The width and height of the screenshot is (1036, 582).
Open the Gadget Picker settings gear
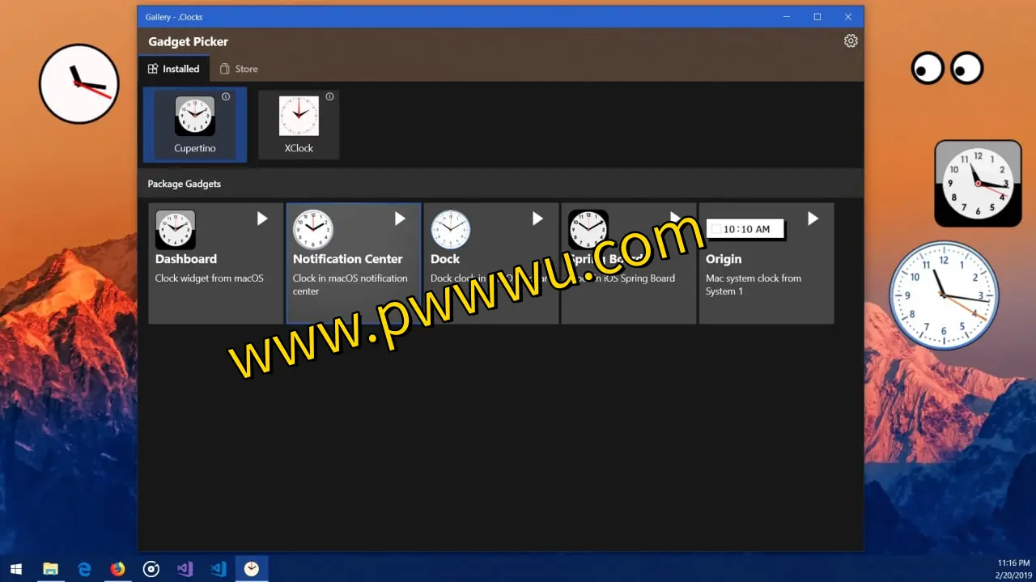(x=850, y=41)
